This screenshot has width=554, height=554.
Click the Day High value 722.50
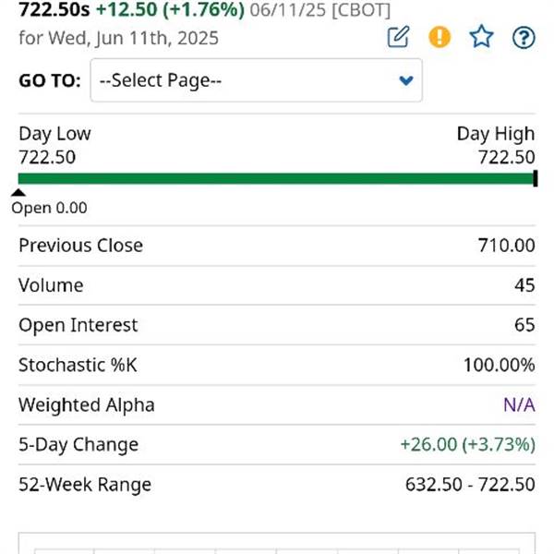point(507,157)
